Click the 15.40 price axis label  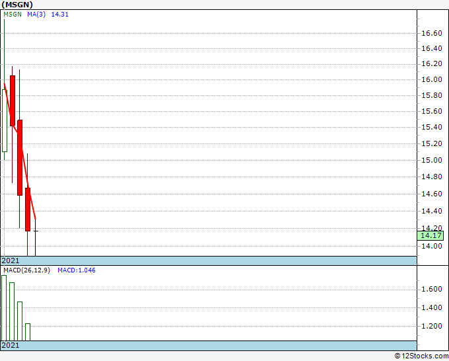[432, 127]
